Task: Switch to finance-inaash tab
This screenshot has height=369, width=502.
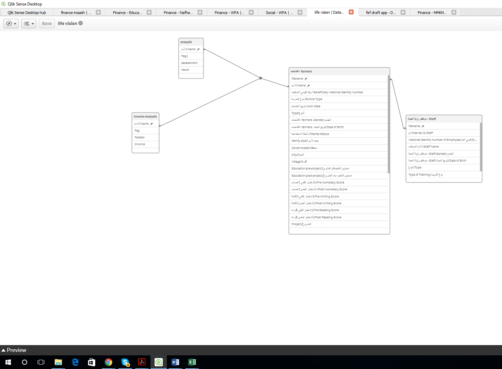Action: coord(76,13)
